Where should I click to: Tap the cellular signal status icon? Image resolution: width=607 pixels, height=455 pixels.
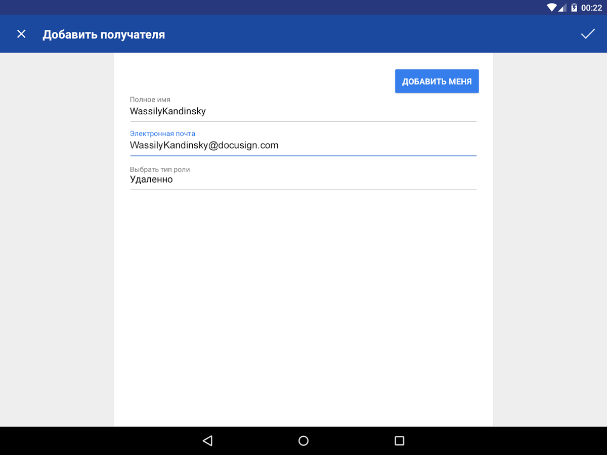click(x=562, y=8)
